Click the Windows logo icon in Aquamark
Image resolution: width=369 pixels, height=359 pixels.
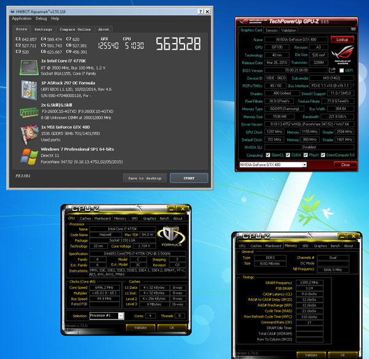[29, 156]
